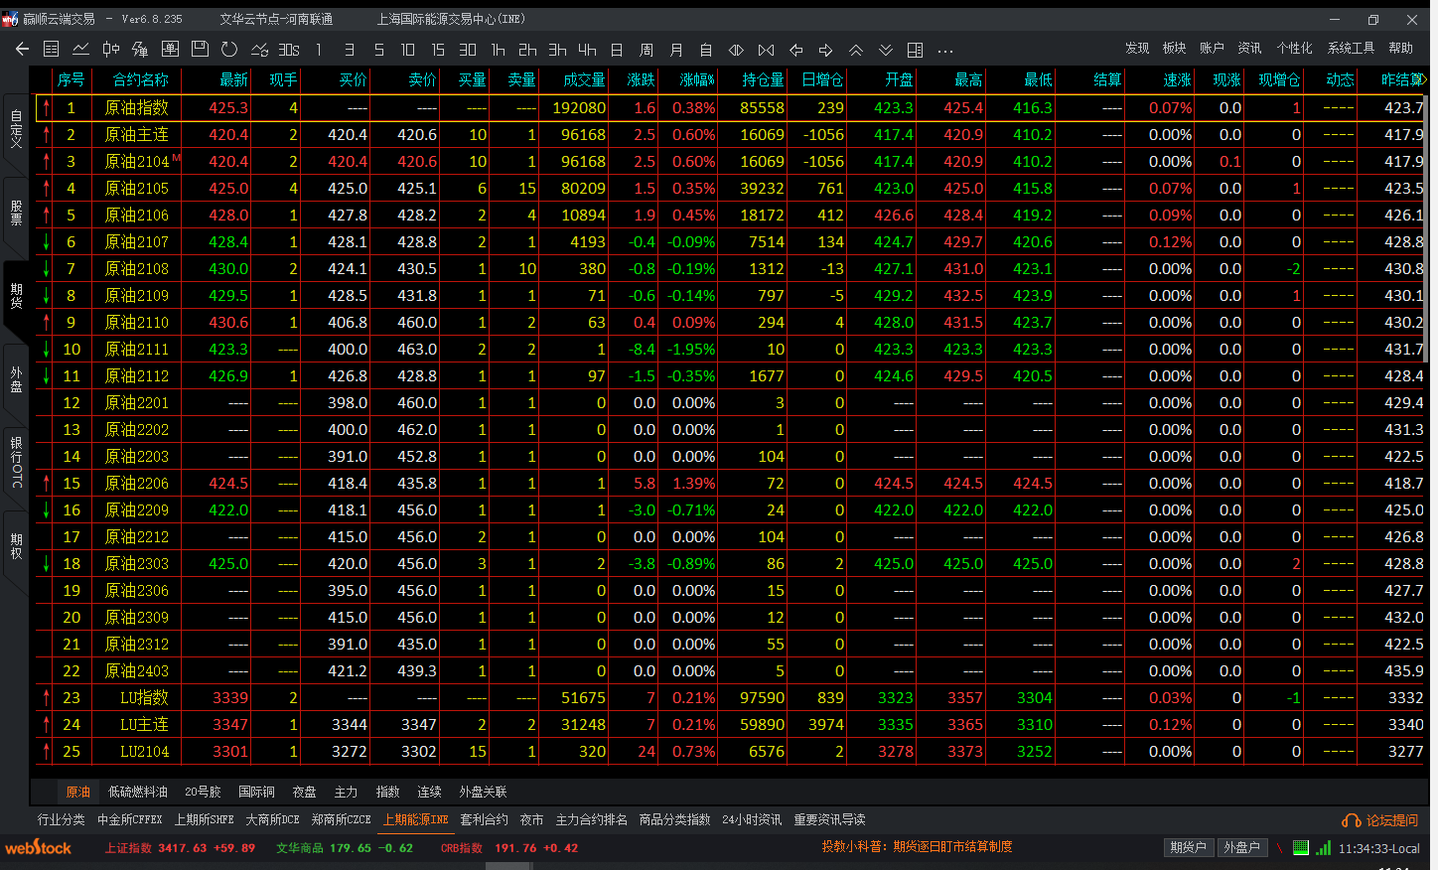Switch to the time-share line chart icon
This screenshot has width=1438, height=870.
tap(81, 49)
